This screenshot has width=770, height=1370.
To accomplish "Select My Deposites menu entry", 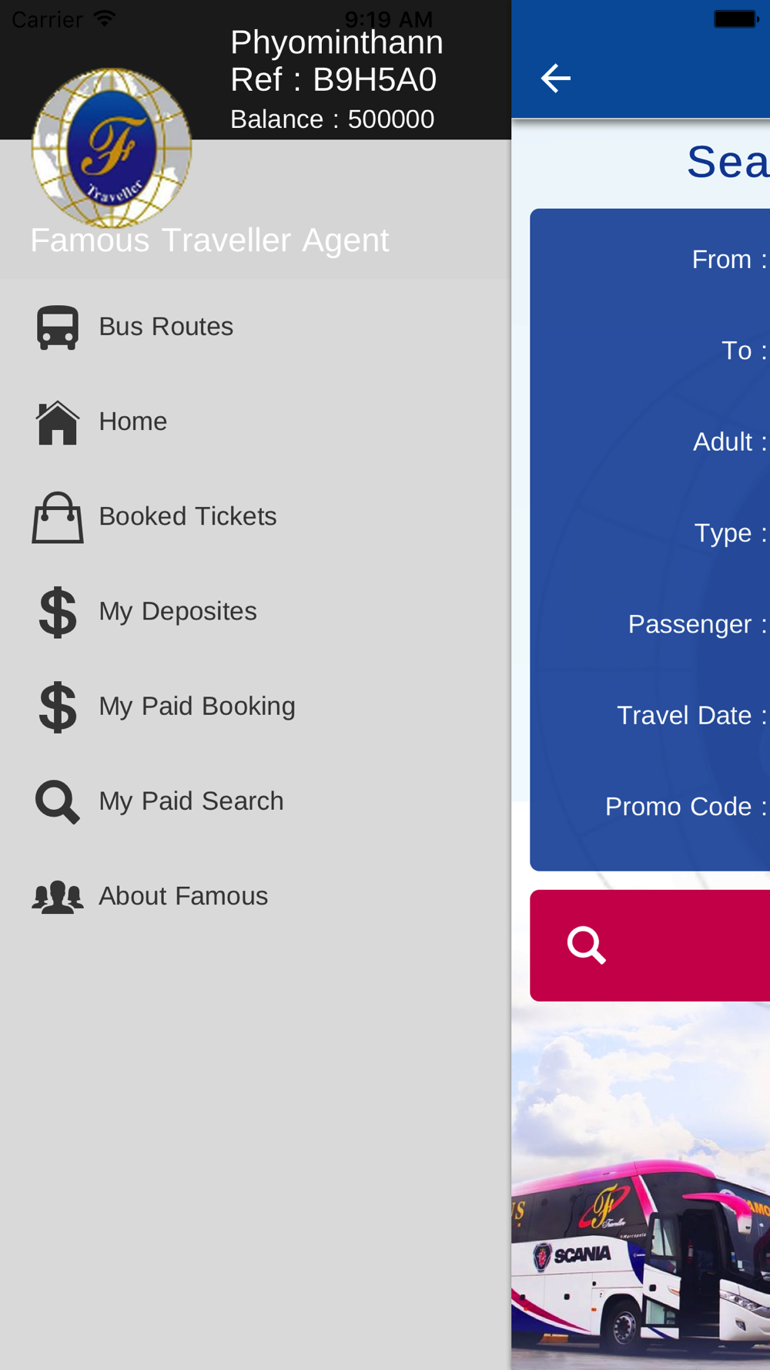I will [178, 611].
